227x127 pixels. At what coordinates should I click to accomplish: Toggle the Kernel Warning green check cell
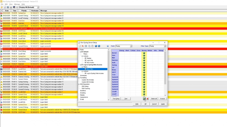click(144, 53)
